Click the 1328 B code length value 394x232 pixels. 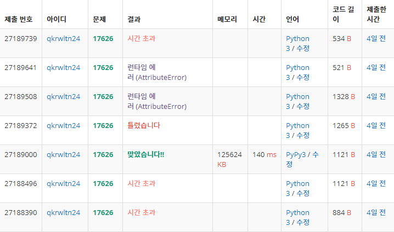click(x=344, y=97)
